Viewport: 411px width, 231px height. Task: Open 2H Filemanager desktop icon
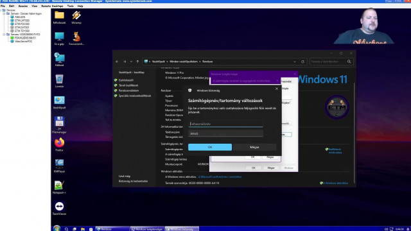59,124
